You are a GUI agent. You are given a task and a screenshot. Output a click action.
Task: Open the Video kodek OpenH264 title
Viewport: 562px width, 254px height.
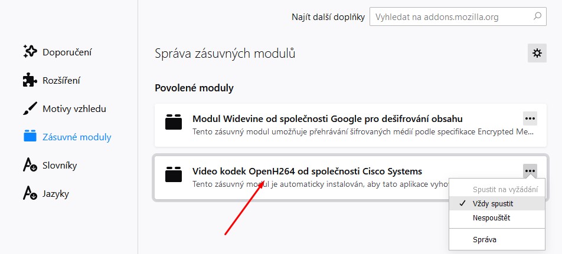coord(307,171)
